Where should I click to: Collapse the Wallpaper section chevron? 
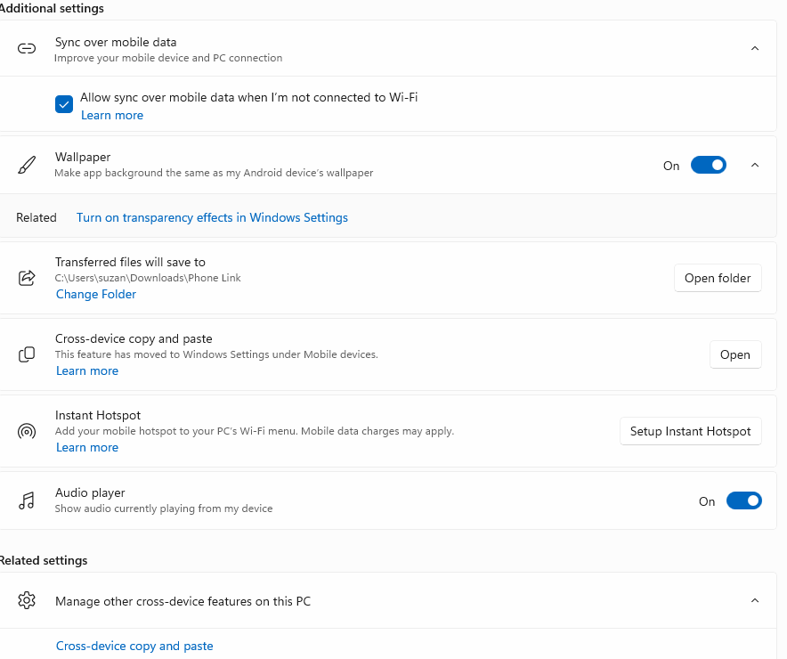pos(754,165)
